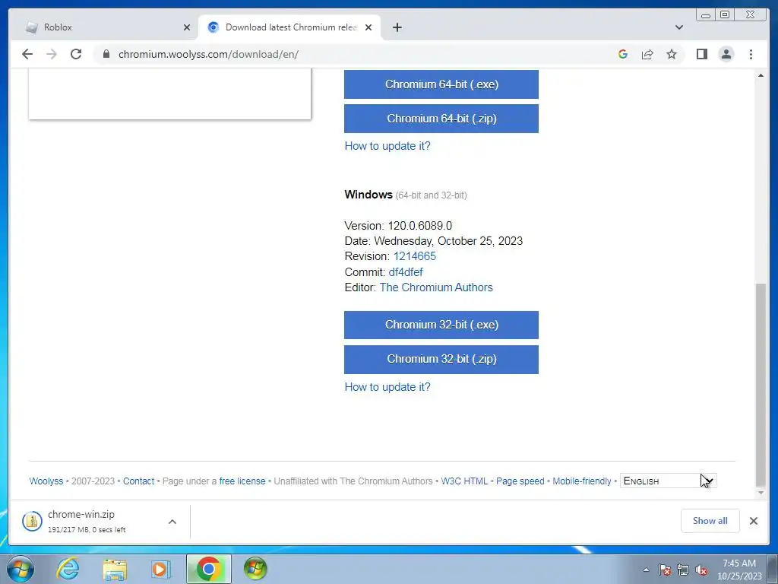Click the forward navigation arrow
Screen dimensions: 778x584
click(52, 54)
